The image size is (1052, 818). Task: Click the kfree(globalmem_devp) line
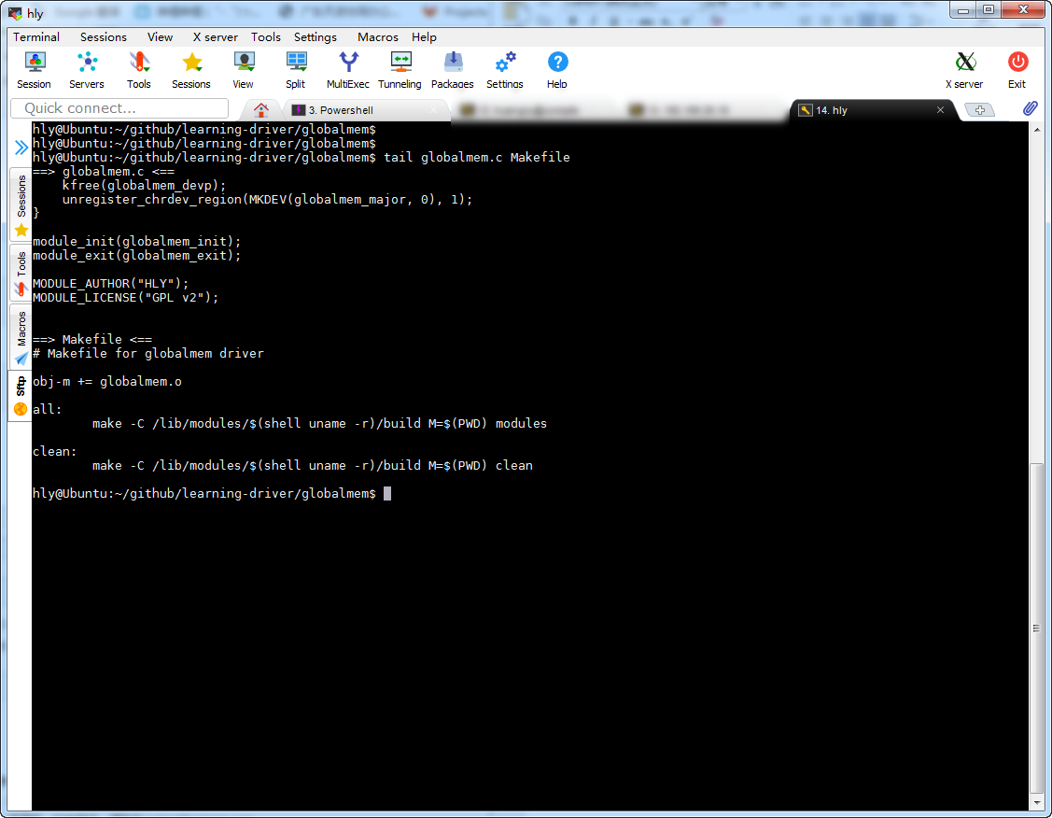coord(145,185)
